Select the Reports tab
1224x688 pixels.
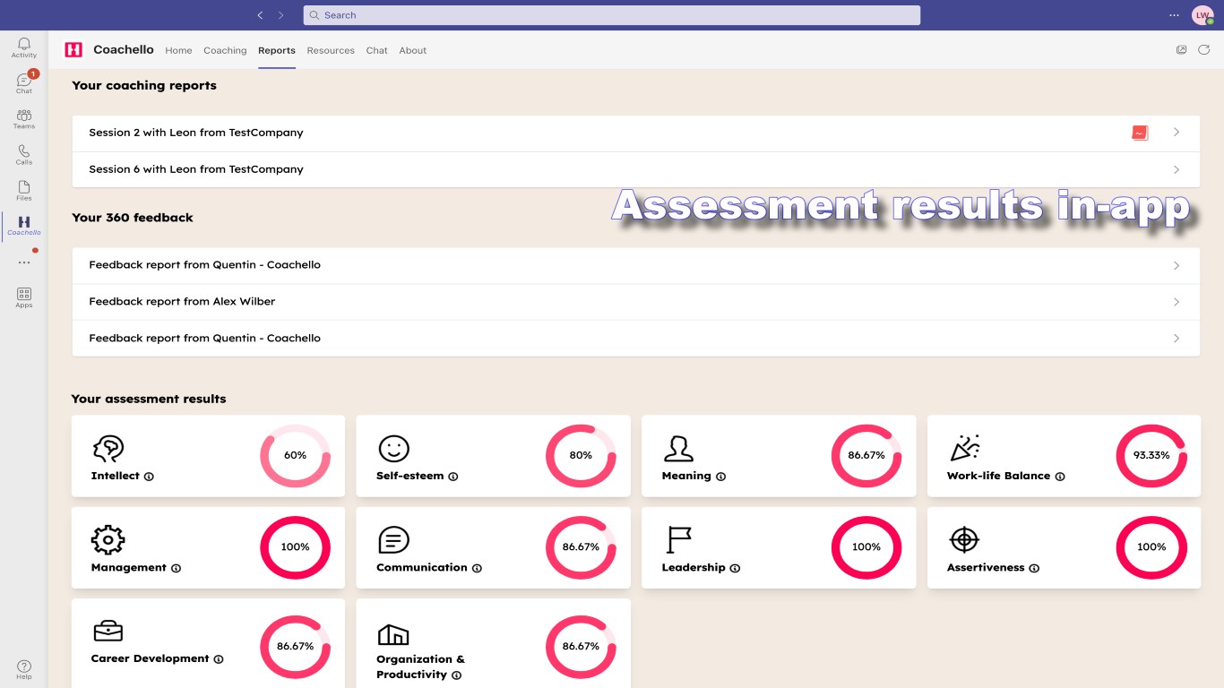tap(277, 50)
